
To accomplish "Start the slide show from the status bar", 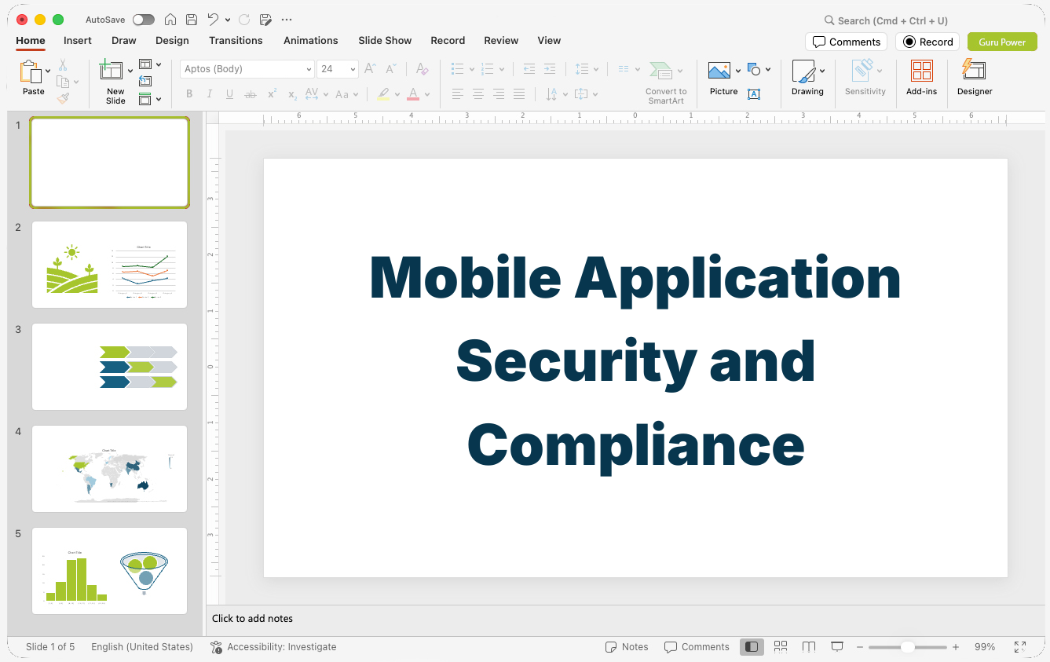I will (837, 646).
